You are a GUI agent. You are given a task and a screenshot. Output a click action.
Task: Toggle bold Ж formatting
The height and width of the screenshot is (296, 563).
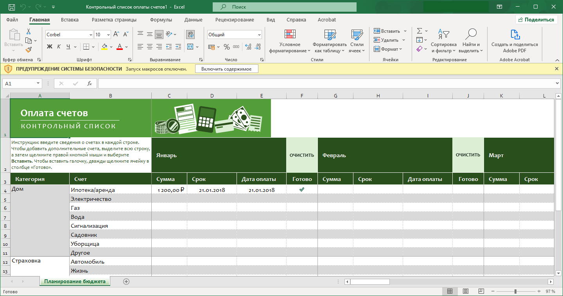[50, 47]
